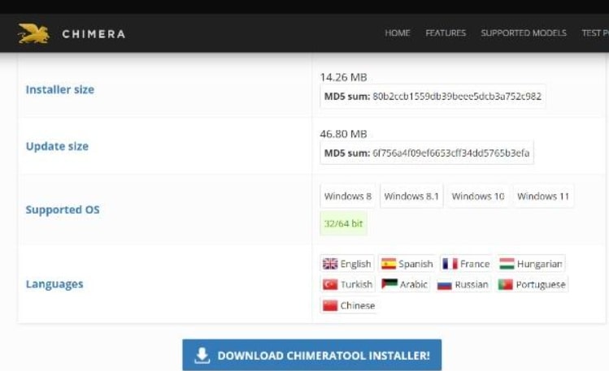
Task: Click DOWNLOAD CHIMERATOOL INSTALLER! button
Action: point(312,355)
